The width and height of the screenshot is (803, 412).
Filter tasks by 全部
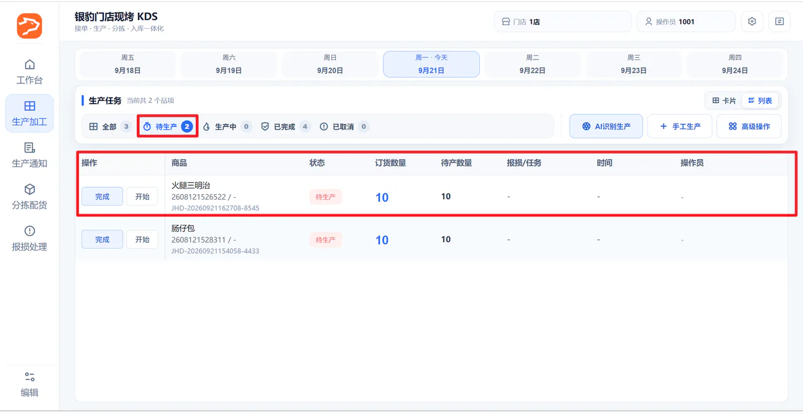[x=110, y=126]
